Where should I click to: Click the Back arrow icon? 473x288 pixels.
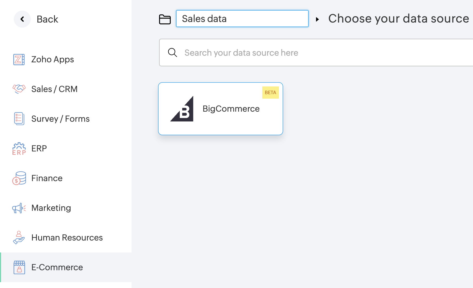click(x=22, y=19)
